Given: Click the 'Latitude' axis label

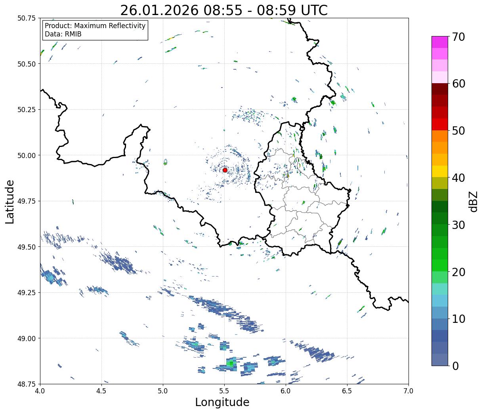Looking at the screenshot, I should pos(10,202).
